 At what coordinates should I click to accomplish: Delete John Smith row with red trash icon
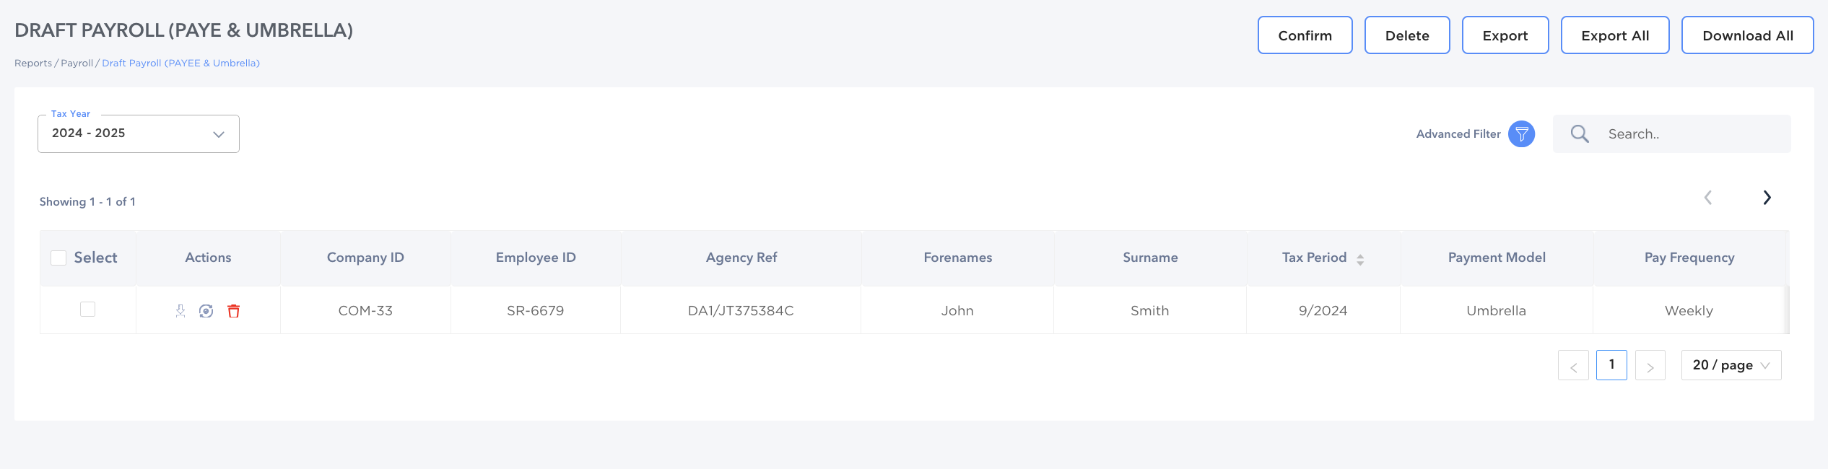click(x=234, y=311)
